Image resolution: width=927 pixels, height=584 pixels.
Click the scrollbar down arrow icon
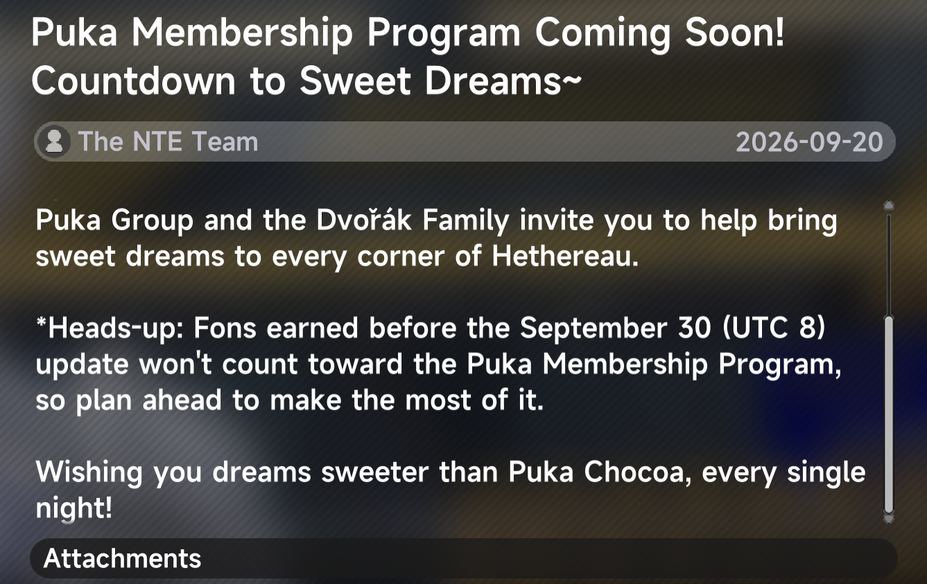coord(889,517)
